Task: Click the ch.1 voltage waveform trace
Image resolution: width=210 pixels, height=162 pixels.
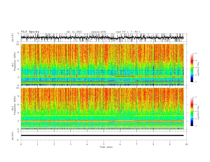Action: [x=102, y=38]
